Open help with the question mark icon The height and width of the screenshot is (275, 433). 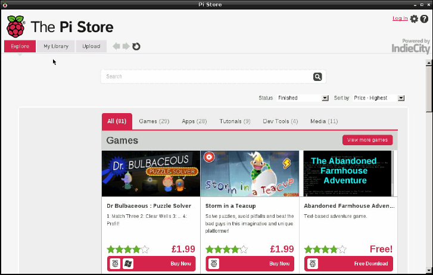[424, 19]
